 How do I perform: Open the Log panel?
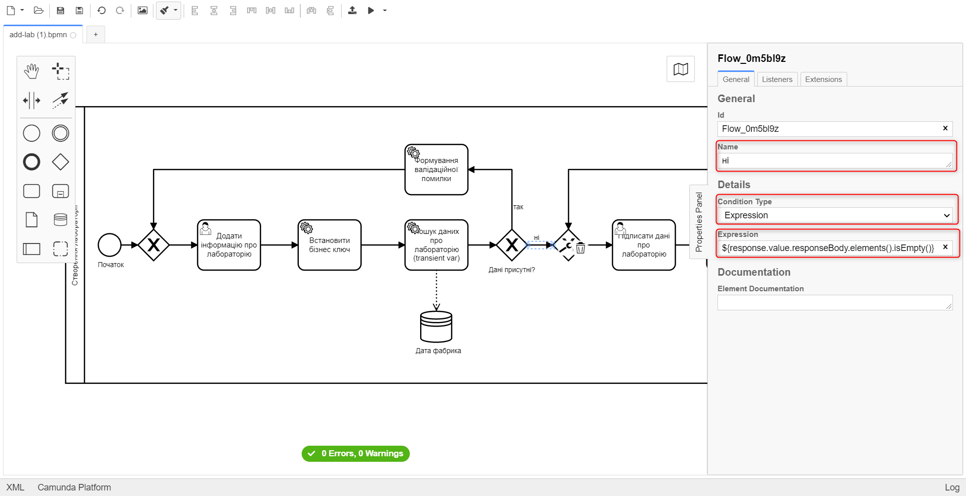tap(952, 487)
